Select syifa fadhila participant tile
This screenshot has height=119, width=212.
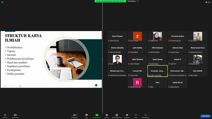point(137,48)
